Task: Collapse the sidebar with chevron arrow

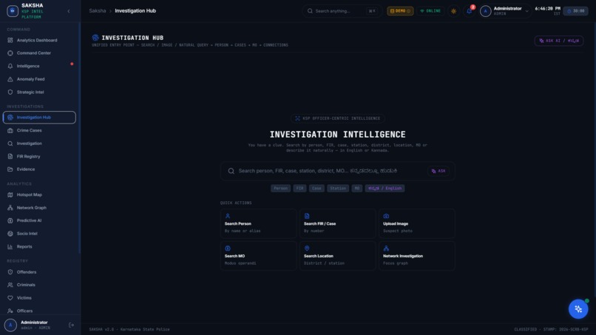Action: point(69,11)
